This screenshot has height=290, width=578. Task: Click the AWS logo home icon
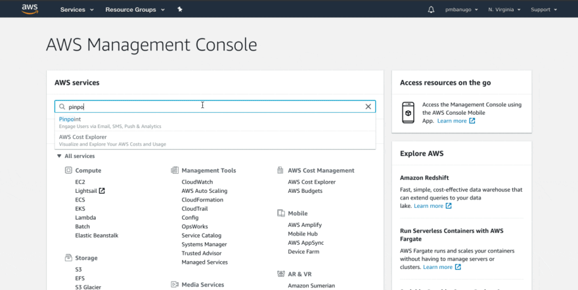click(30, 9)
